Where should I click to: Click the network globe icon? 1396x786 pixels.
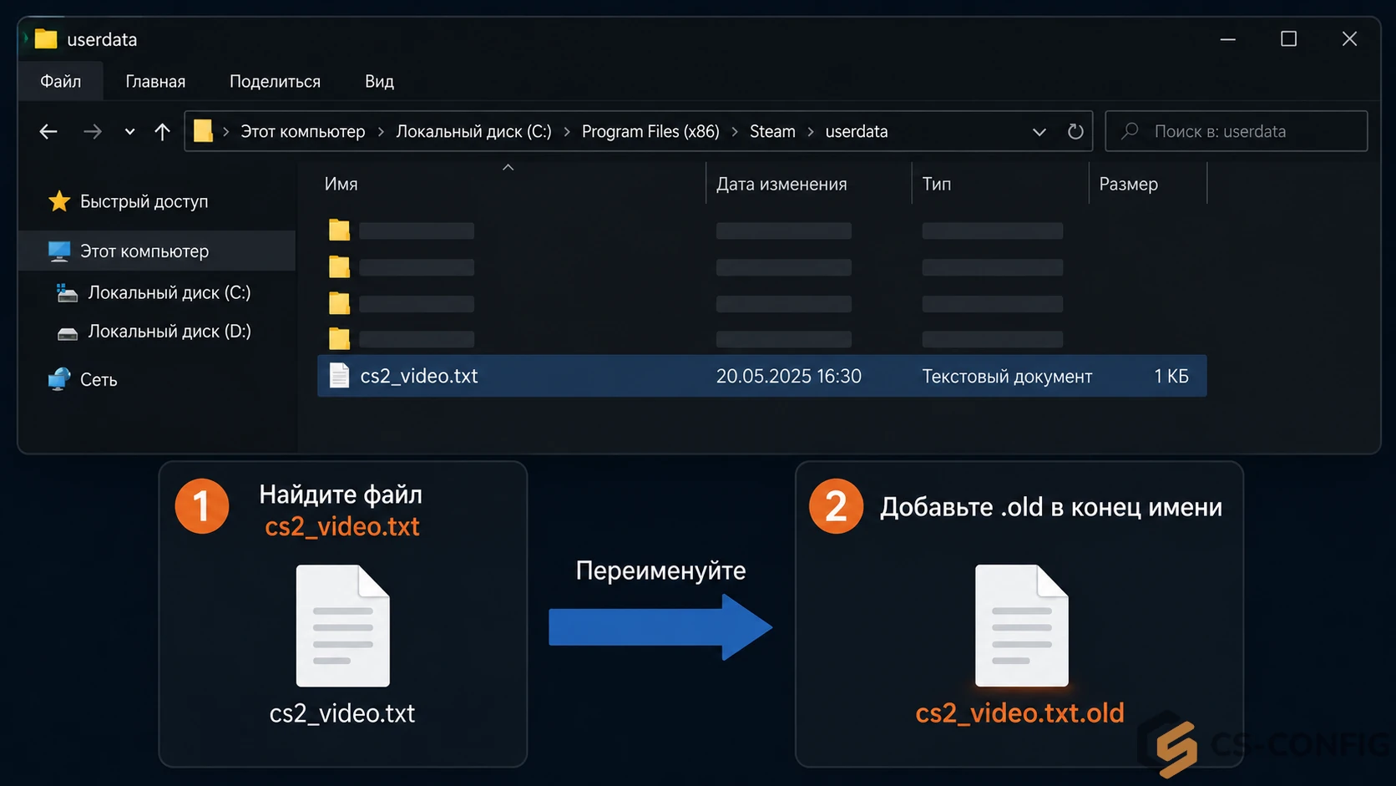coord(59,379)
